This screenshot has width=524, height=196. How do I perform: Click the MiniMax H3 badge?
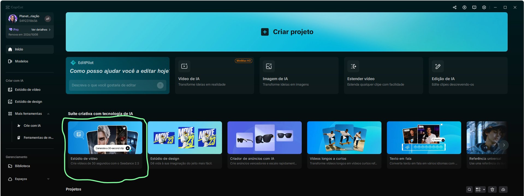(x=243, y=61)
